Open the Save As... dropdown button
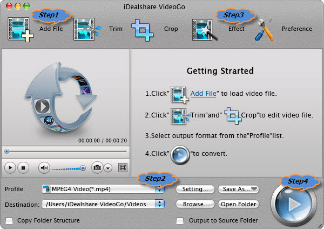 pyautogui.click(x=239, y=189)
